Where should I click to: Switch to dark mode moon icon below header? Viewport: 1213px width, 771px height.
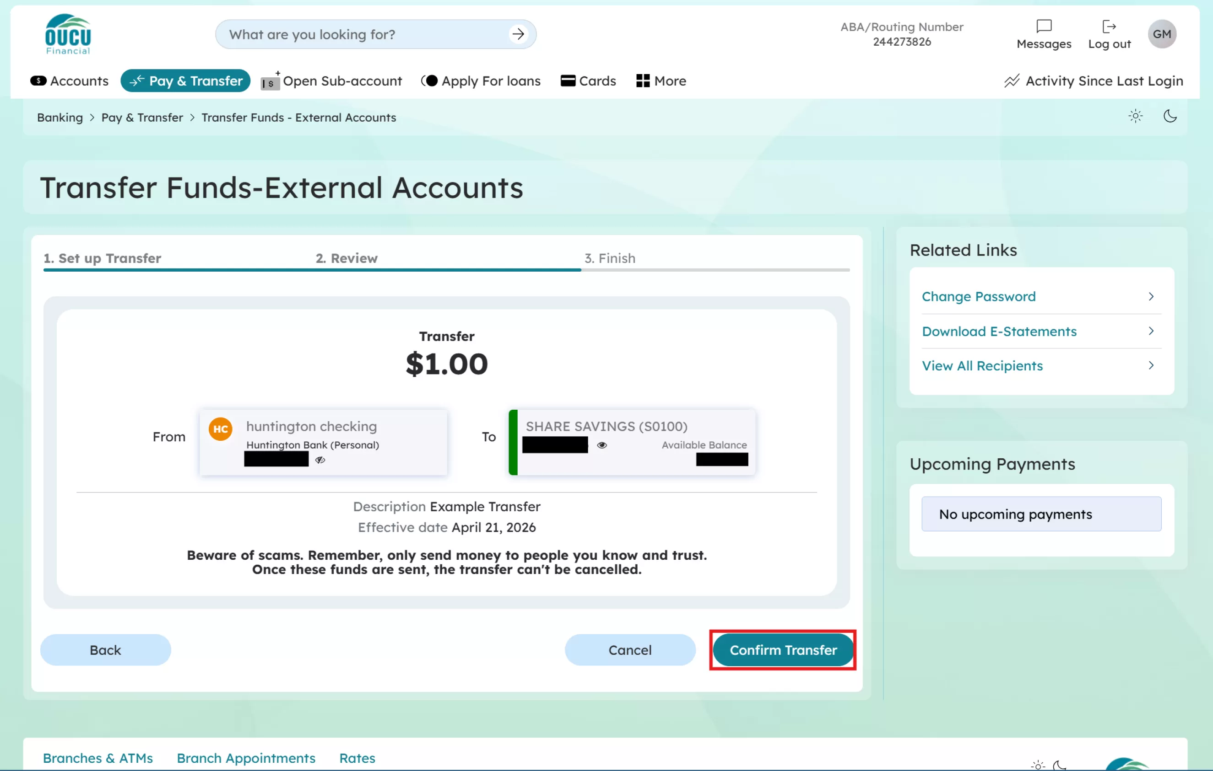tap(1170, 116)
